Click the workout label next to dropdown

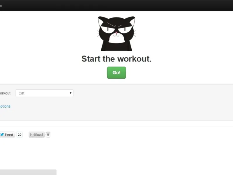tap(5, 93)
